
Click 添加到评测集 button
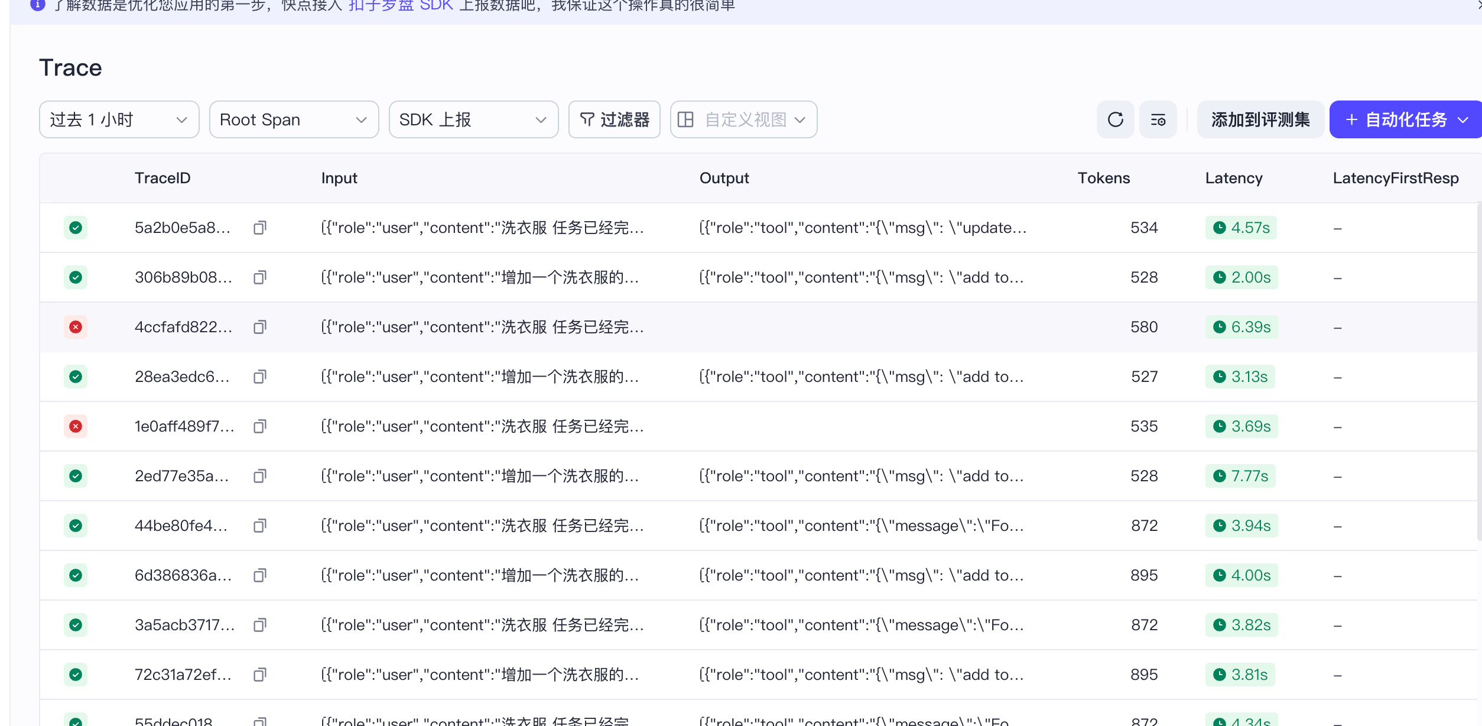tap(1260, 120)
